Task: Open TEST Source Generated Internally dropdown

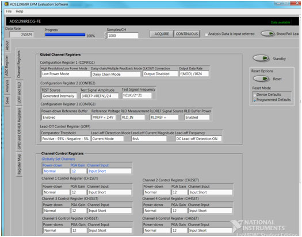Action: (x=59, y=96)
